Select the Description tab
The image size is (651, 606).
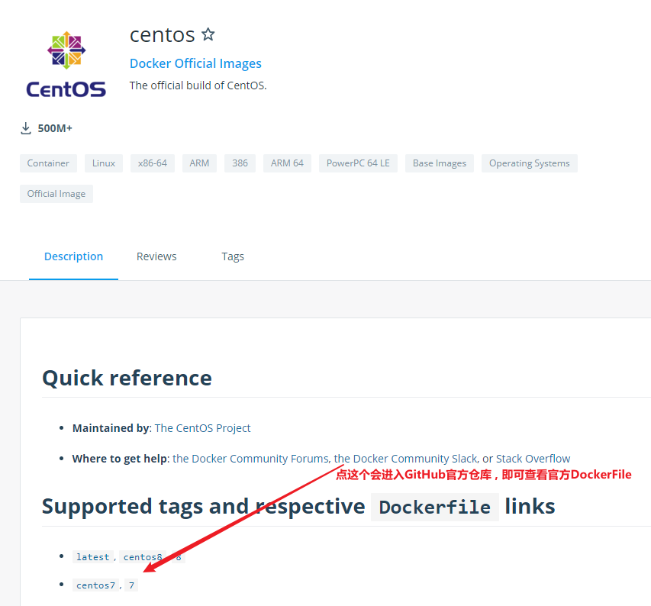point(73,256)
